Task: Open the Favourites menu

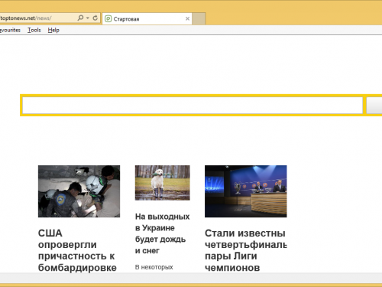Action: click(10, 30)
